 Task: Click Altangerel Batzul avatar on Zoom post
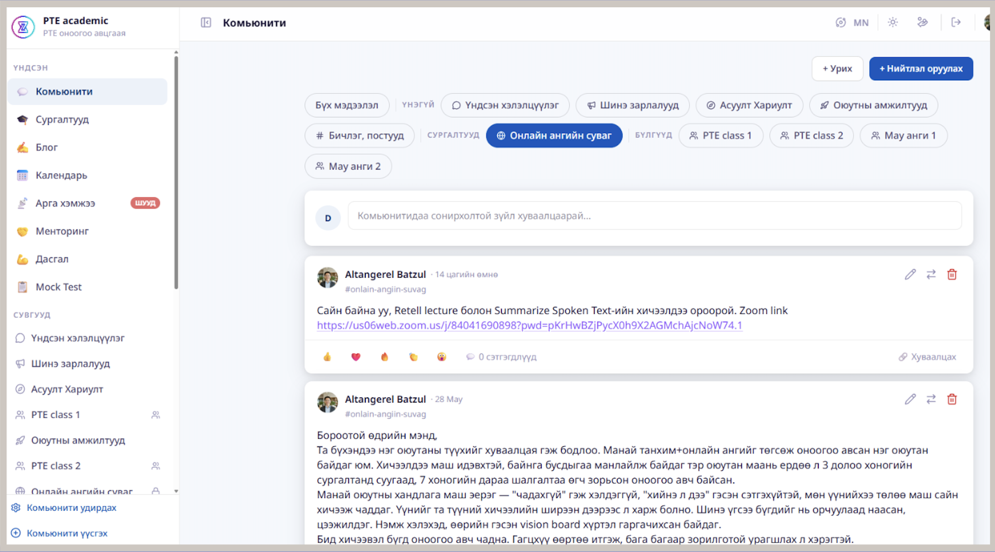(x=328, y=278)
